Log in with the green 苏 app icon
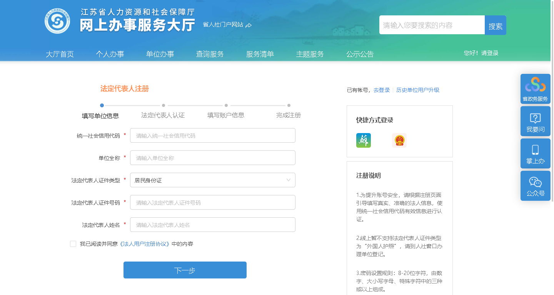 (363, 140)
